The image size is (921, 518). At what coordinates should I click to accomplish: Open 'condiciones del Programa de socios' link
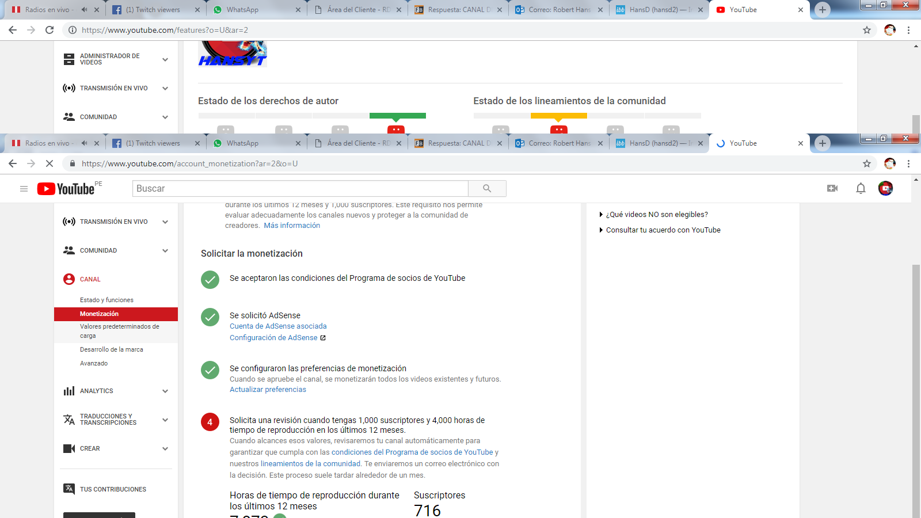pos(412,452)
